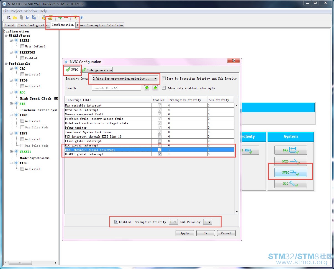This screenshot has height=269, width=334.
Task: Collapse the SYS tree node
Action: (12, 104)
